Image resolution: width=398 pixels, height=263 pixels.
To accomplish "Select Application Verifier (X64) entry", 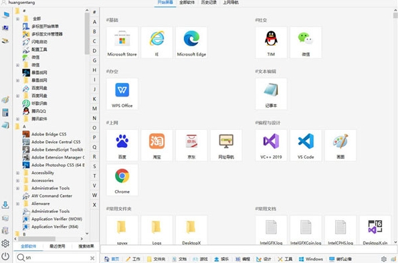I will [51, 226].
